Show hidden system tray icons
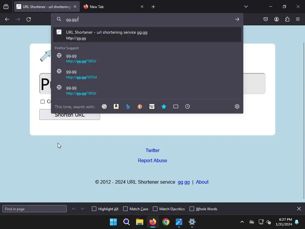305x229 pixels. 242,222
